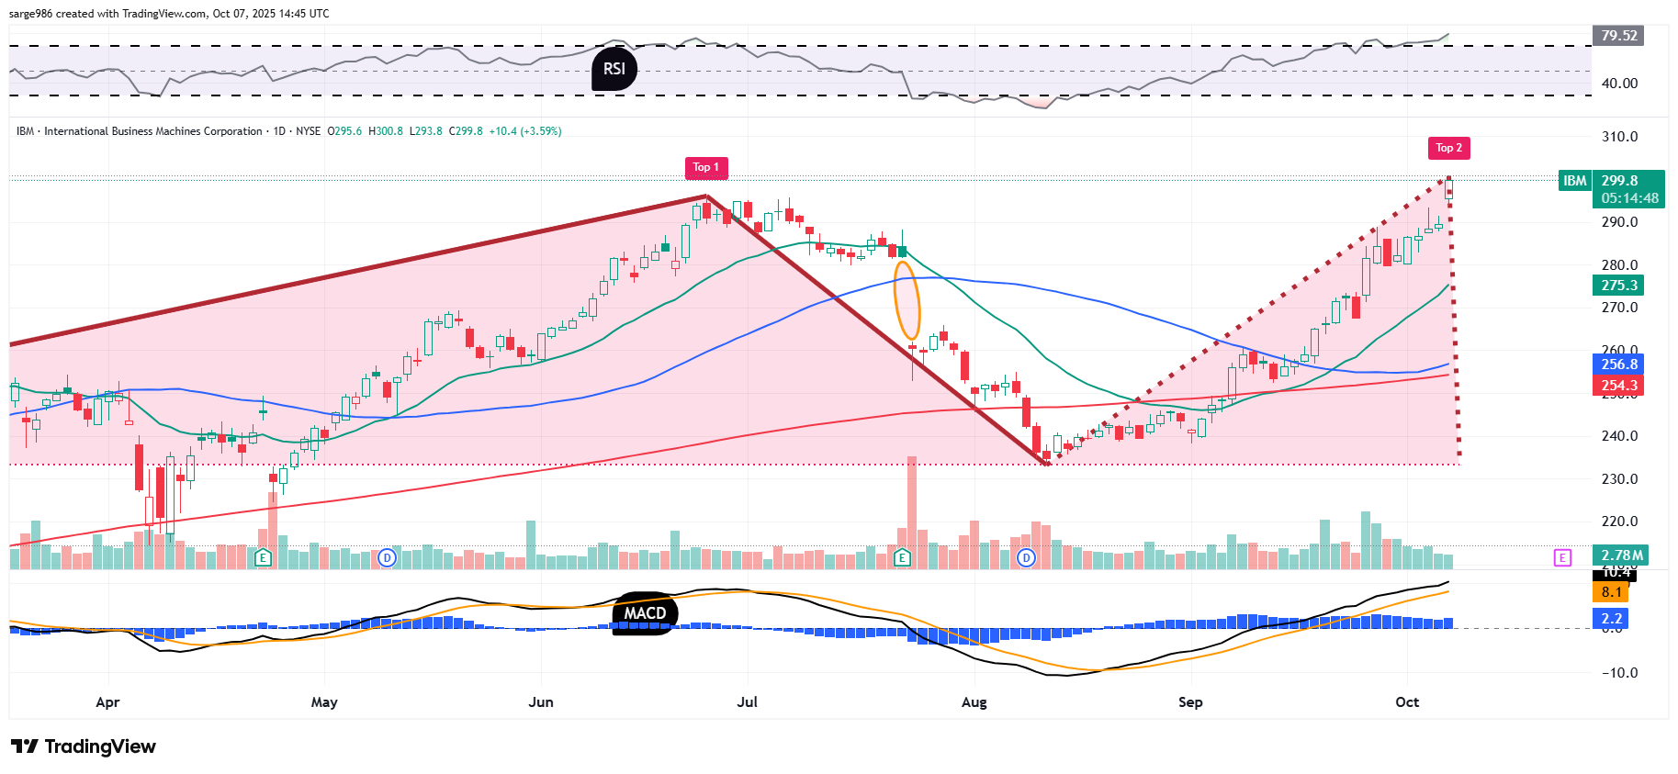Click the 'Sep' label on time axis
The height and width of the screenshot is (774, 1678).
(1190, 702)
